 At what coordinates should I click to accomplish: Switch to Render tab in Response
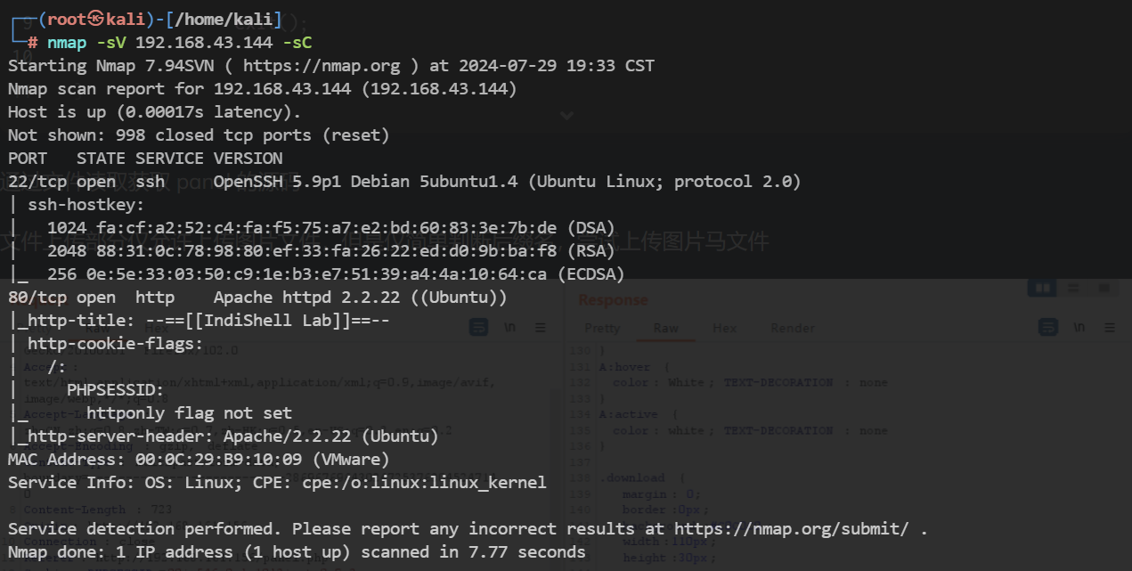tap(793, 328)
